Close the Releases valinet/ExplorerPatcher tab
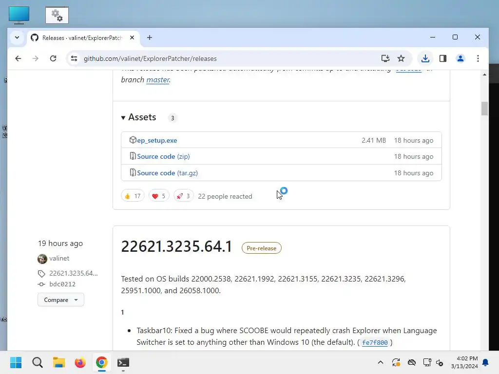This screenshot has width=499, height=374. [x=132, y=37]
